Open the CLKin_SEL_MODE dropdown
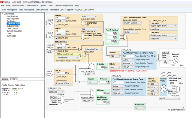192x118 pixels. pyautogui.click(x=133, y=23)
